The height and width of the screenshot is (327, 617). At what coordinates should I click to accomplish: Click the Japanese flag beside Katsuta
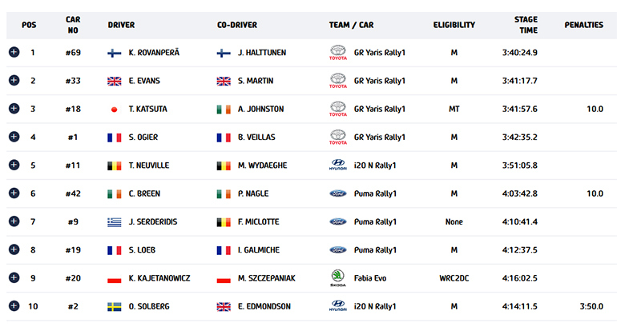pyautogui.click(x=114, y=109)
